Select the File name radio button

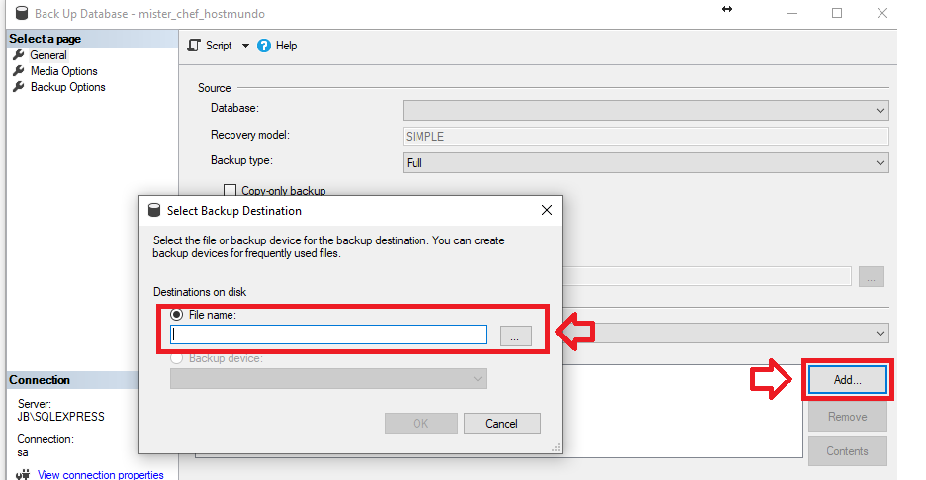point(177,315)
